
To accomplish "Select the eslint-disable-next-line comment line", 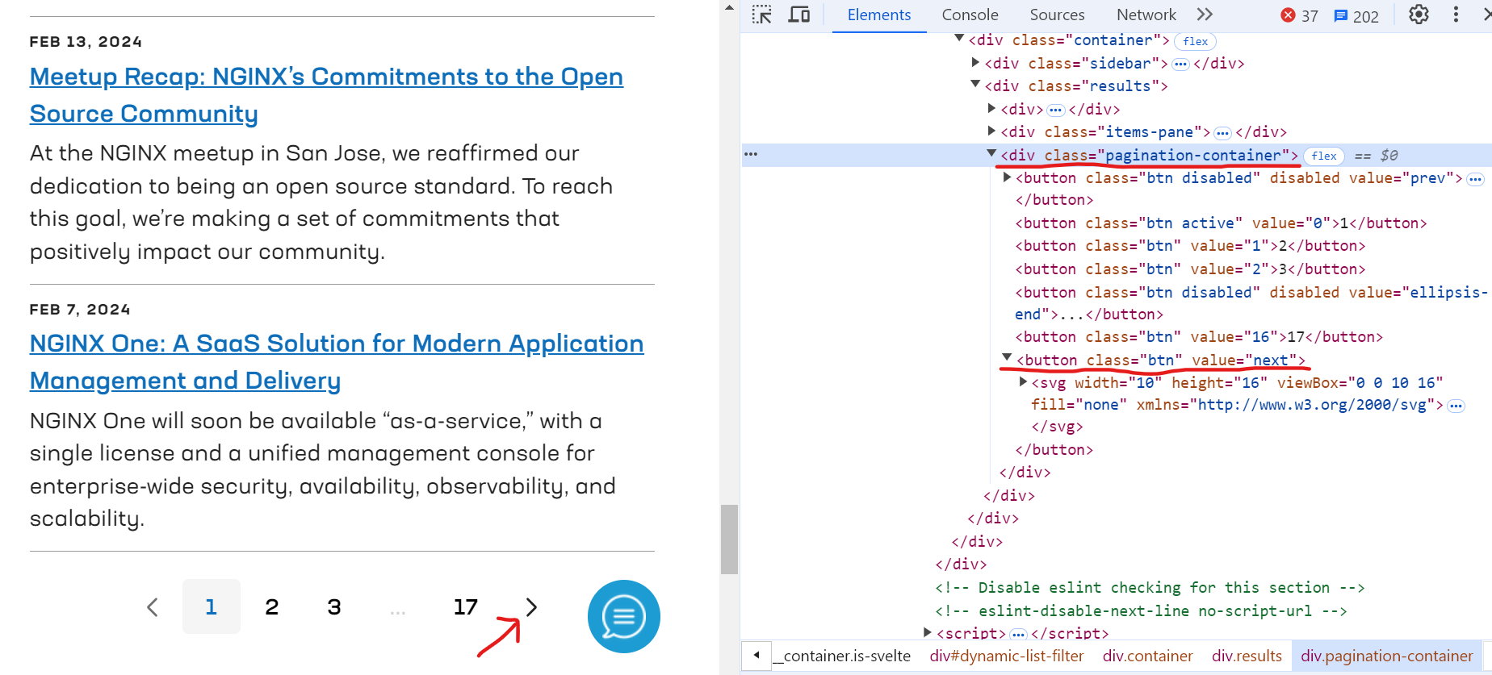I will [1140, 611].
